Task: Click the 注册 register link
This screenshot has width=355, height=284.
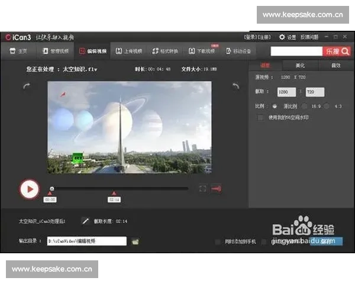Action: point(264,37)
